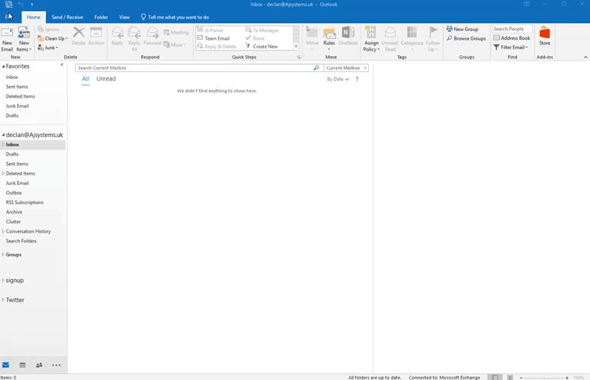This screenshot has width=590, height=380.
Task: Open the By Date sort dropdown
Action: (338, 79)
